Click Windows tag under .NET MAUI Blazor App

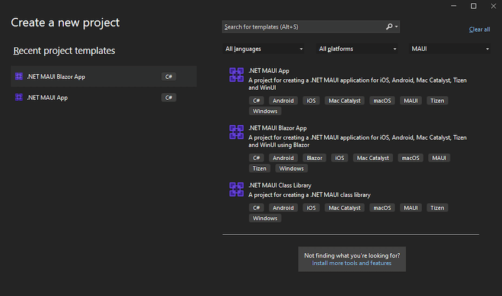pos(291,168)
